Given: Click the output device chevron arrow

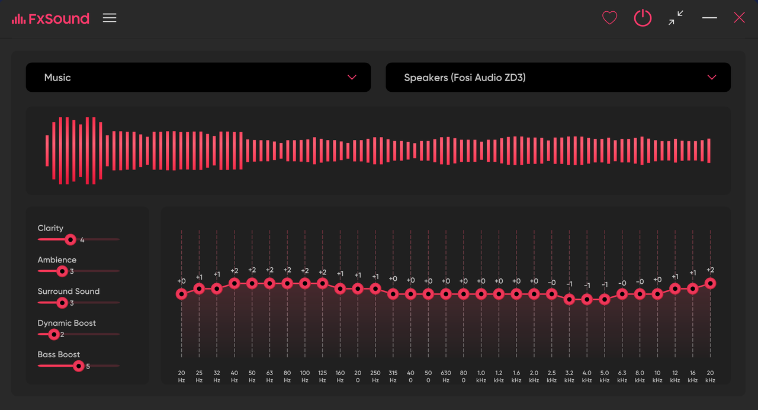Looking at the screenshot, I should [x=712, y=78].
